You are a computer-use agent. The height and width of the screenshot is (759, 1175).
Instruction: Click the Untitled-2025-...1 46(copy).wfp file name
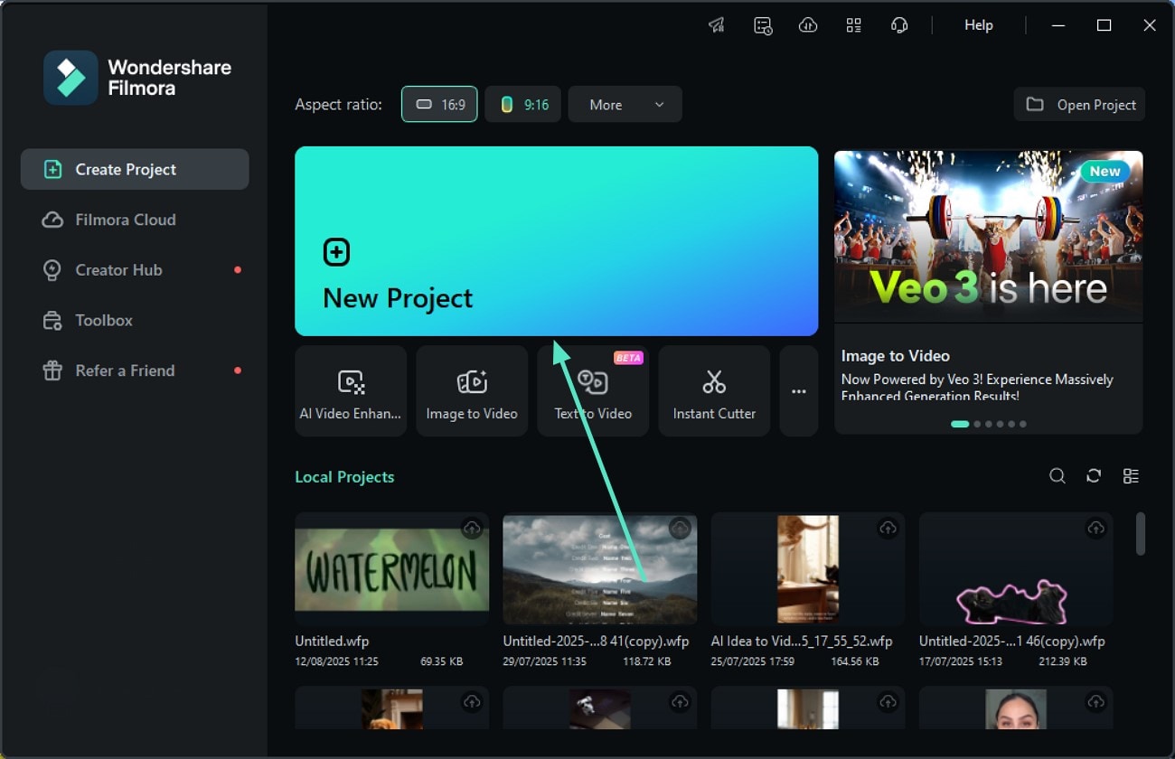[x=1012, y=641]
